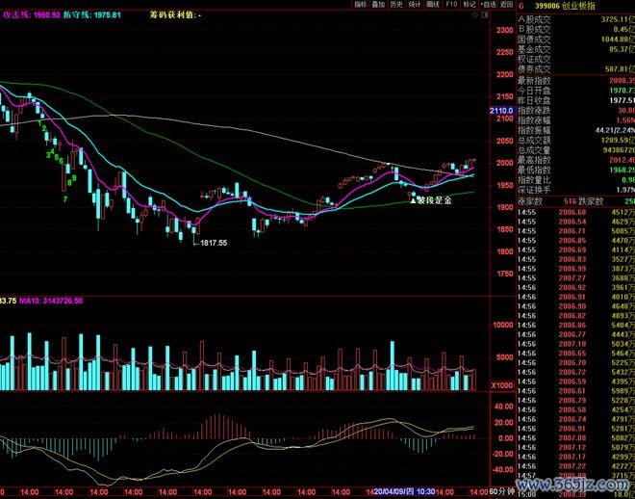635x499 pixels.
Task: Select the 画线 drawing tool
Action: click(432, 5)
